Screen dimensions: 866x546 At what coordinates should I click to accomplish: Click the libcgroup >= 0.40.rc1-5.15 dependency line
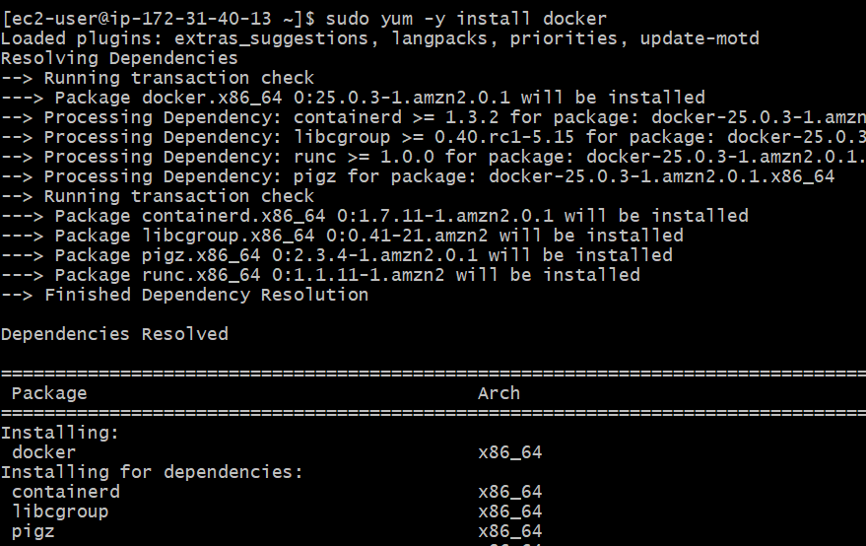(x=433, y=137)
